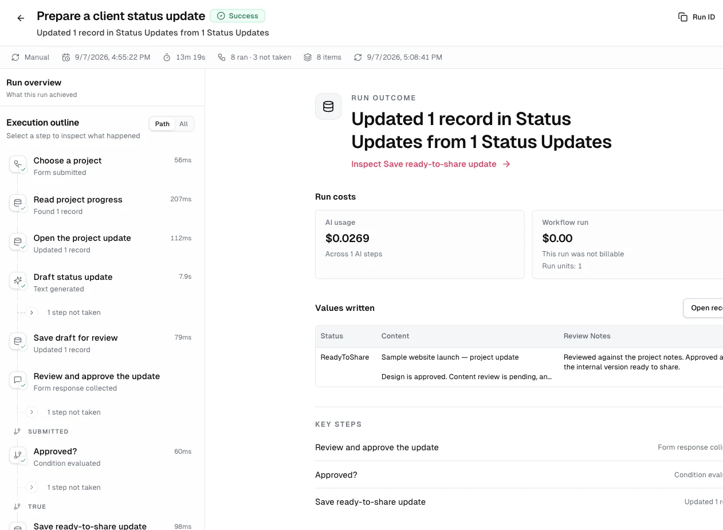Click the 7.9s duration of Draft status update

[185, 276]
